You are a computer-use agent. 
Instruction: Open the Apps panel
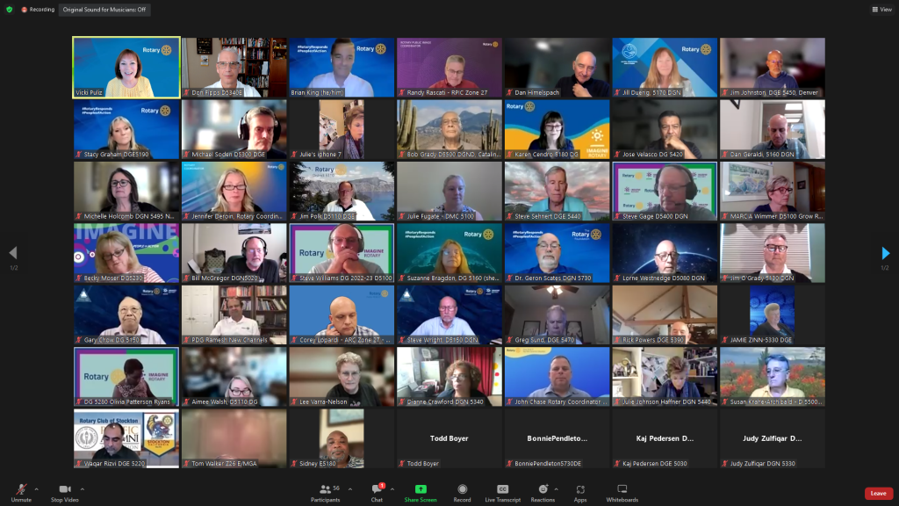coord(580,492)
